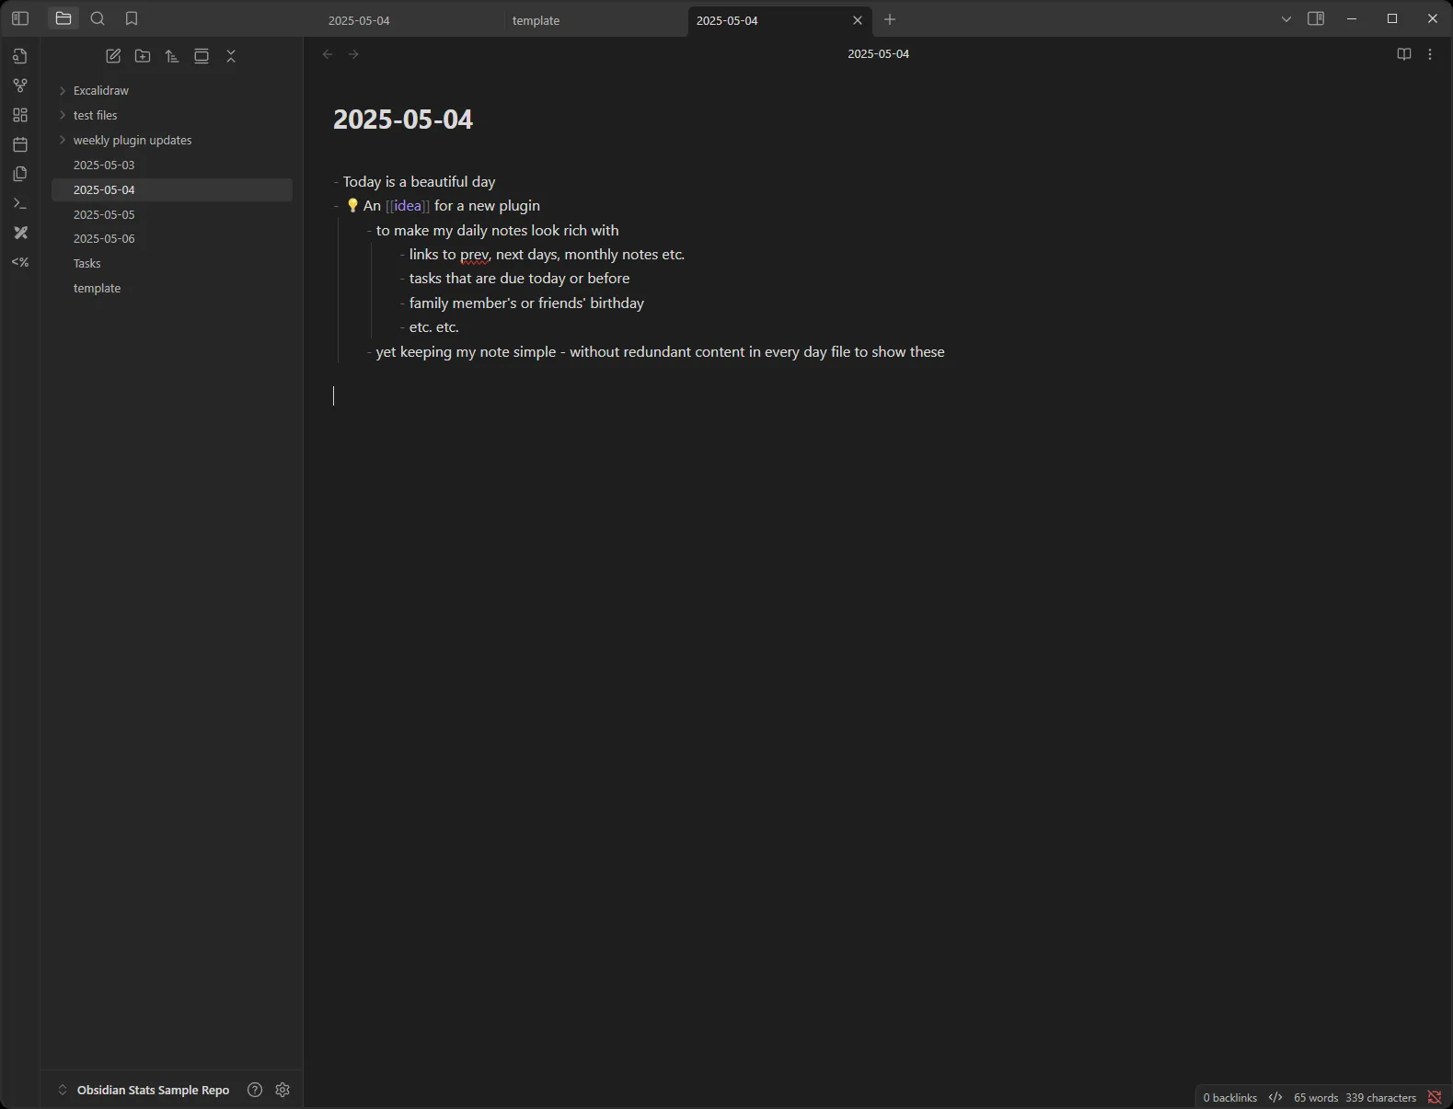
Task: Click 'family member's or friends' birthday' line
Action: pyautogui.click(x=526, y=303)
